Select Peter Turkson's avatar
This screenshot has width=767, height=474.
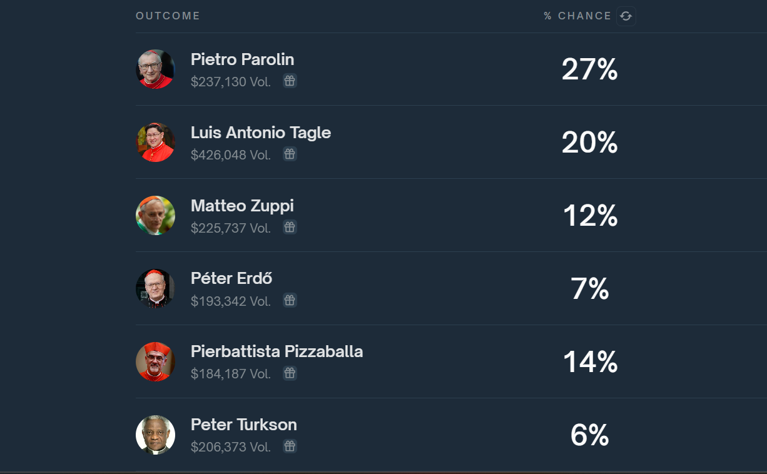[x=155, y=435]
